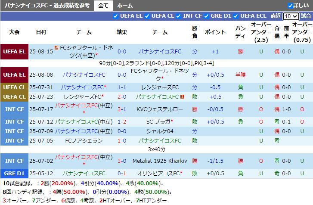Open レンジャーズFC home team on 25-07-23

[x=82, y=96]
